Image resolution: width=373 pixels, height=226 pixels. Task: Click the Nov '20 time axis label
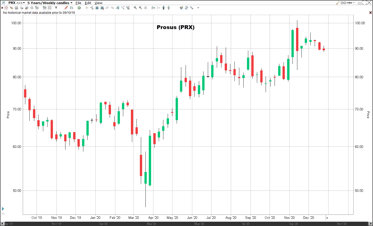click(x=289, y=218)
